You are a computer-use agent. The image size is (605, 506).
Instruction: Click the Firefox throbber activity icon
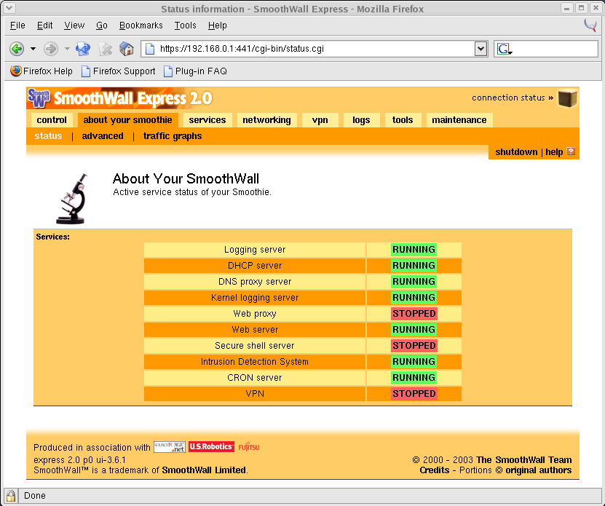coord(590,25)
